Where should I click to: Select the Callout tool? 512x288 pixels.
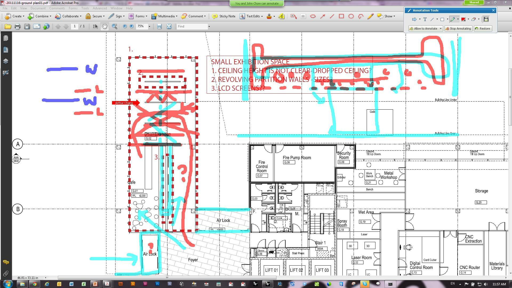pyautogui.click(x=294, y=16)
